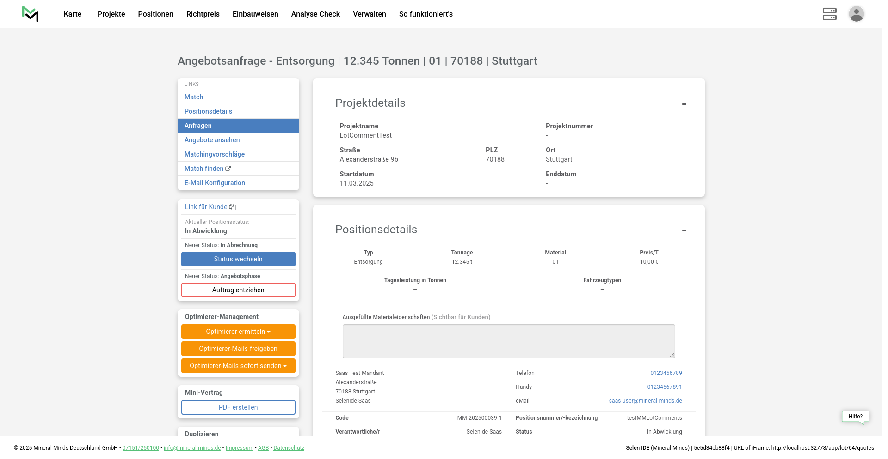
Task: Click the external link icon beside Match finden
Action: click(228, 169)
